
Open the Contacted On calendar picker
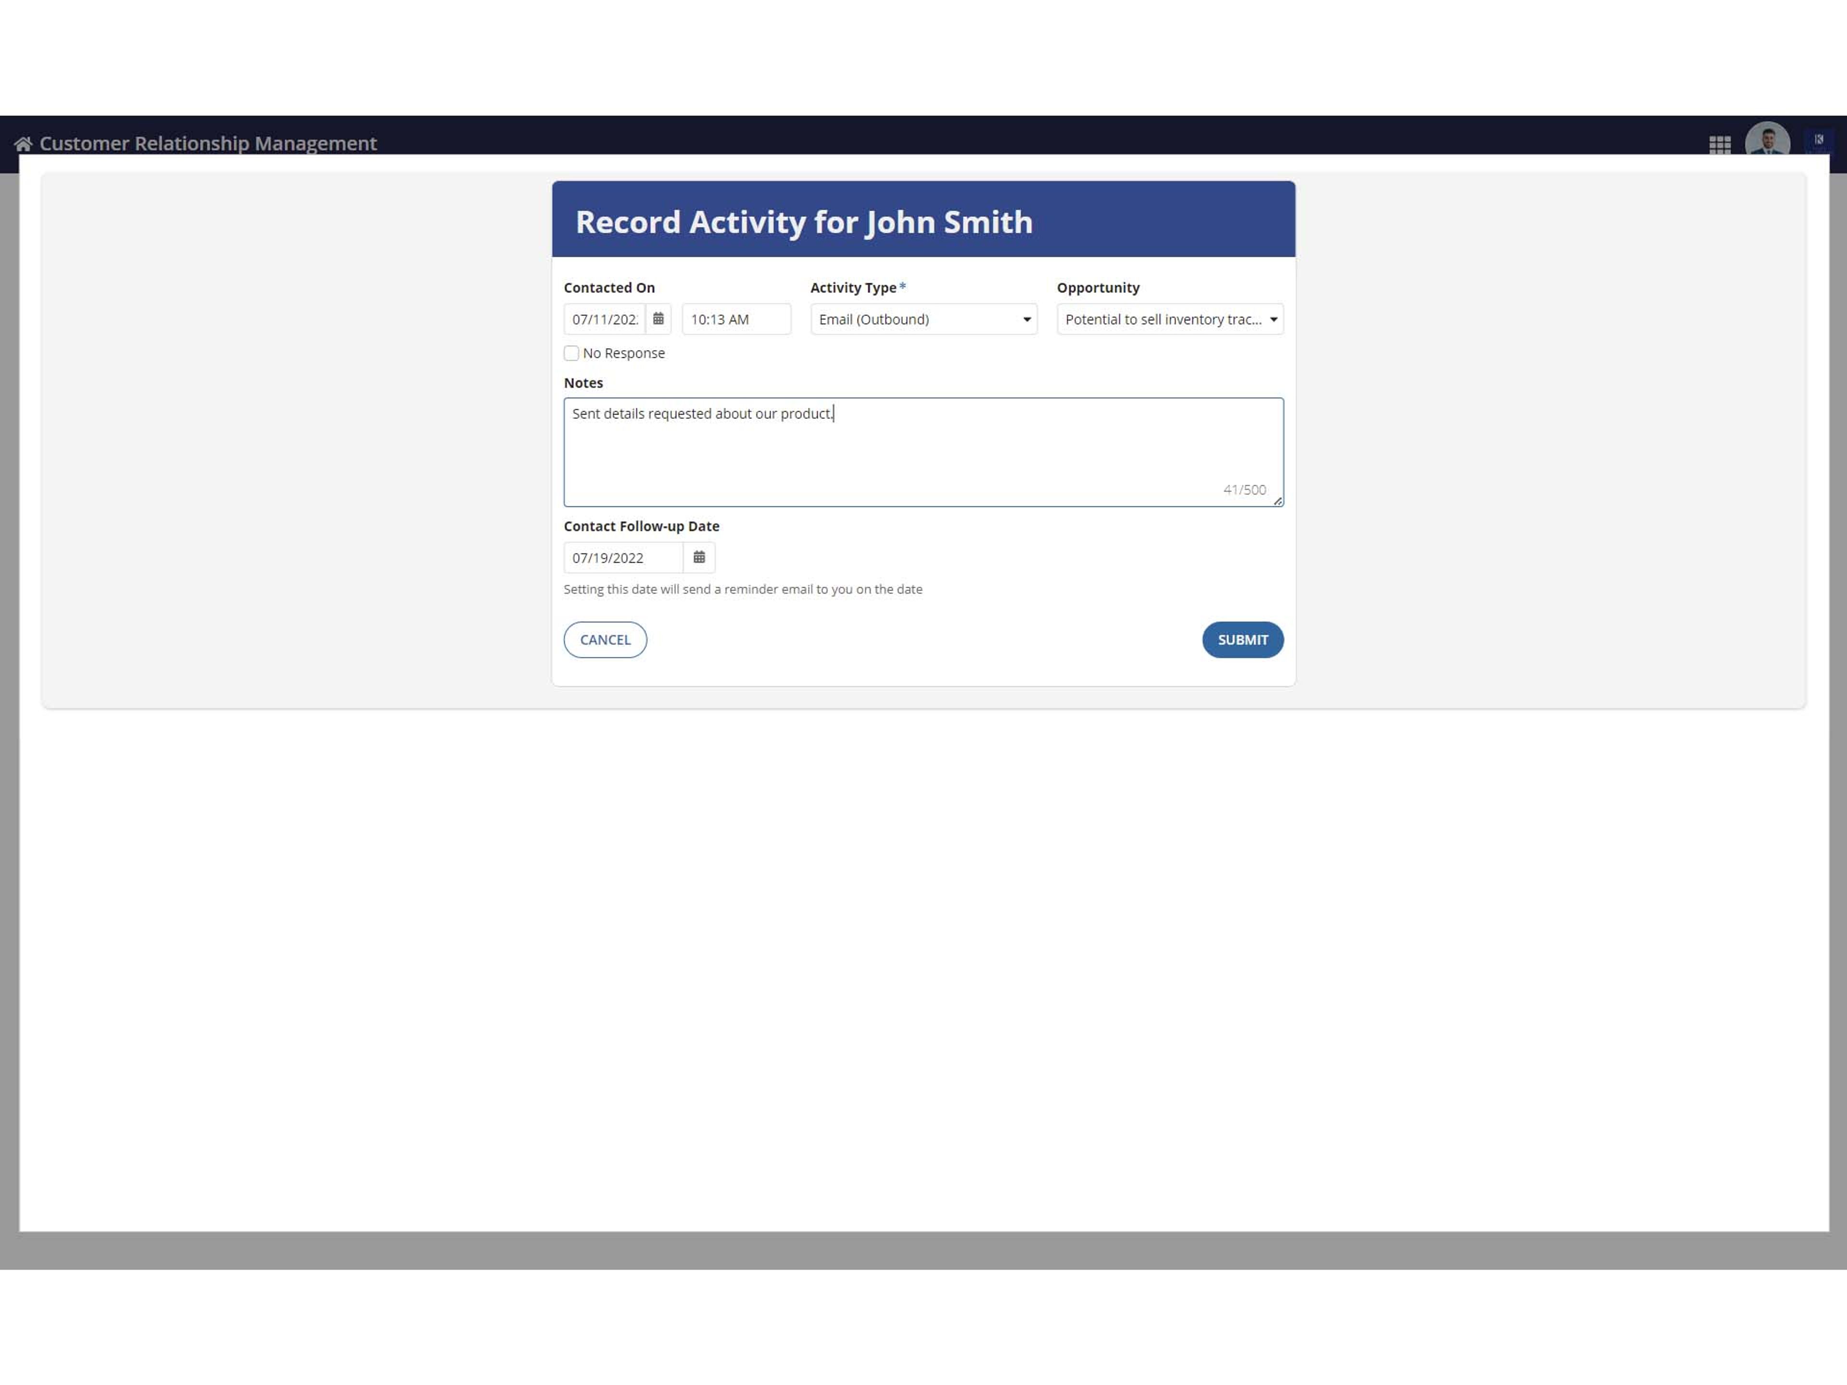(x=658, y=319)
